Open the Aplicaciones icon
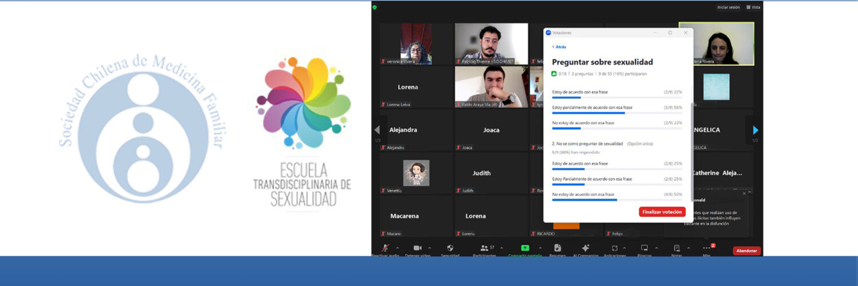 pos(614,248)
